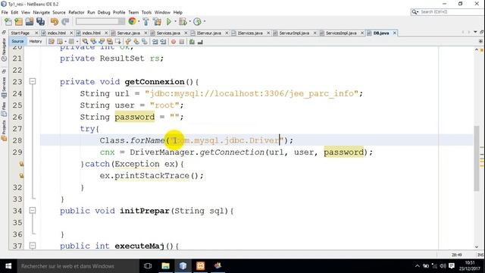Click the Shift Line Left icon
Image resolution: width=485 pixels, height=273 pixels.
pos(155,42)
